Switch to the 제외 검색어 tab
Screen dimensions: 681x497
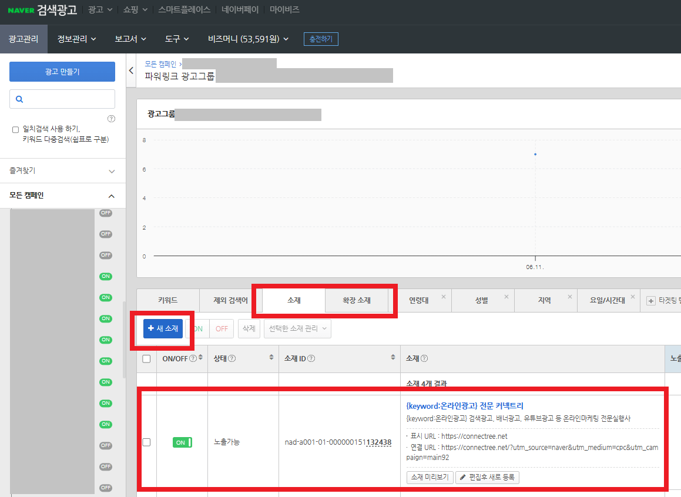230,300
